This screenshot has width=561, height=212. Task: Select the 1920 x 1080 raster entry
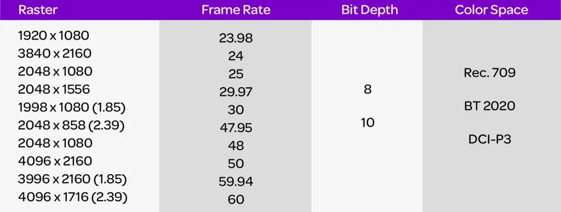[x=53, y=36]
